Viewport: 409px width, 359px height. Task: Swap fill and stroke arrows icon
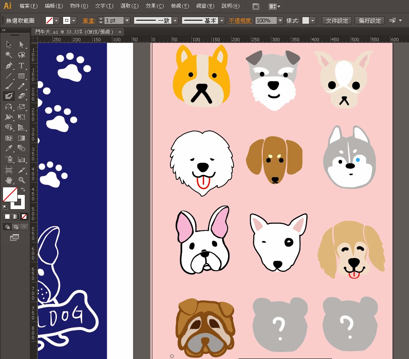tap(23, 190)
